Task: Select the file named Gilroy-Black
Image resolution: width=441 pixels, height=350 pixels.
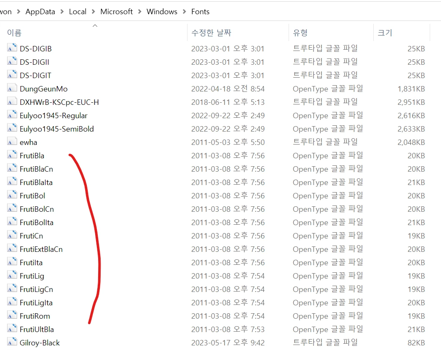Action: point(40,342)
